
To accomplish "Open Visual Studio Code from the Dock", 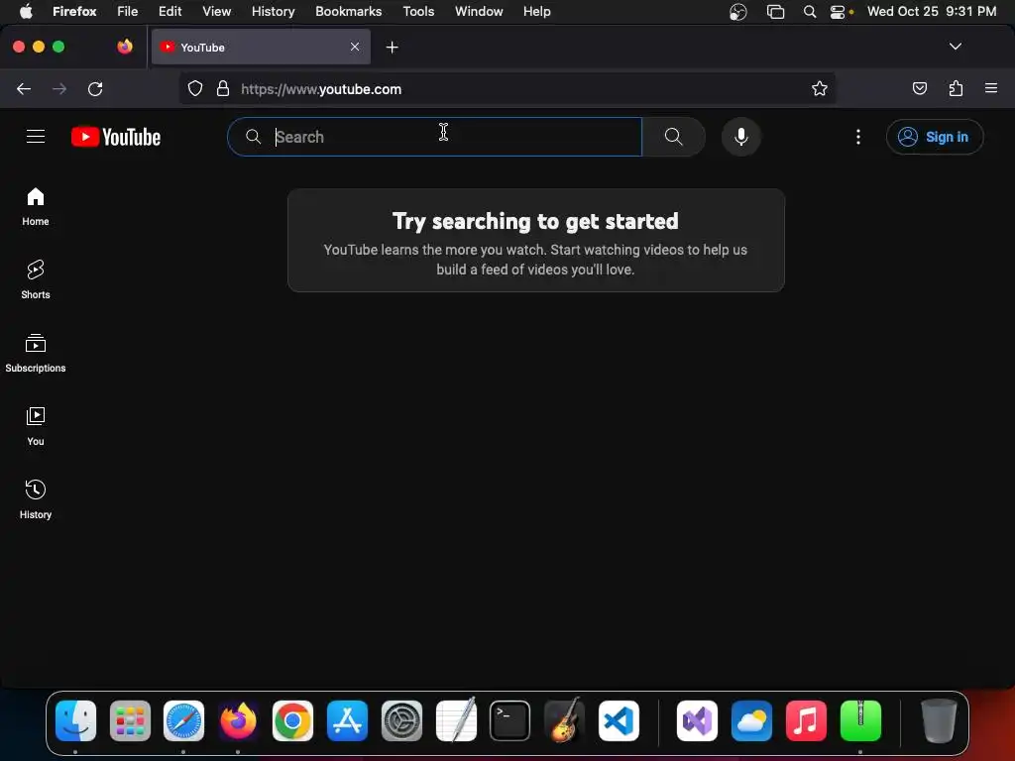I will (619, 721).
